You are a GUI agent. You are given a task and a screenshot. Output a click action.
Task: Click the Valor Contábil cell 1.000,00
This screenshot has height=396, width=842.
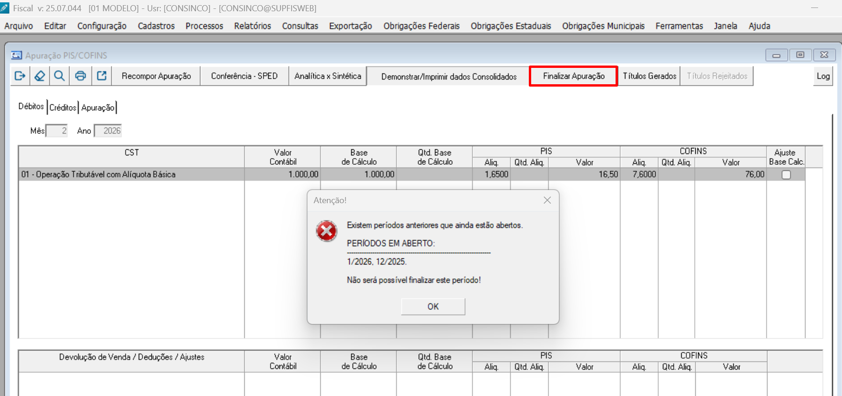tap(282, 174)
